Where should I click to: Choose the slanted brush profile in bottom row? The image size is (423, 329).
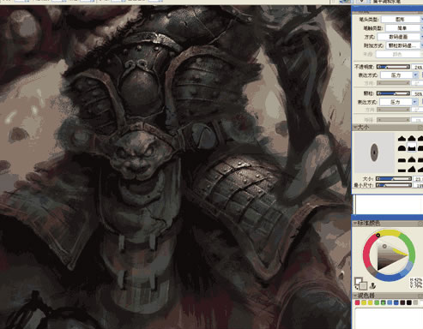(x=411, y=169)
